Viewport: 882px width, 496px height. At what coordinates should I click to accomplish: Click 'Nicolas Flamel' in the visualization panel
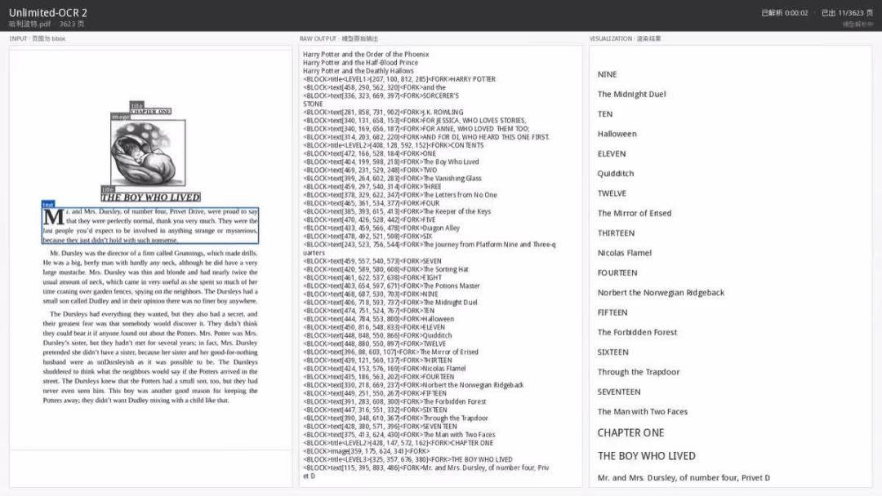625,253
